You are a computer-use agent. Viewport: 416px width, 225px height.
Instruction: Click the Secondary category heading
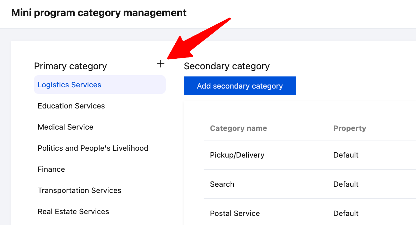[x=227, y=66]
